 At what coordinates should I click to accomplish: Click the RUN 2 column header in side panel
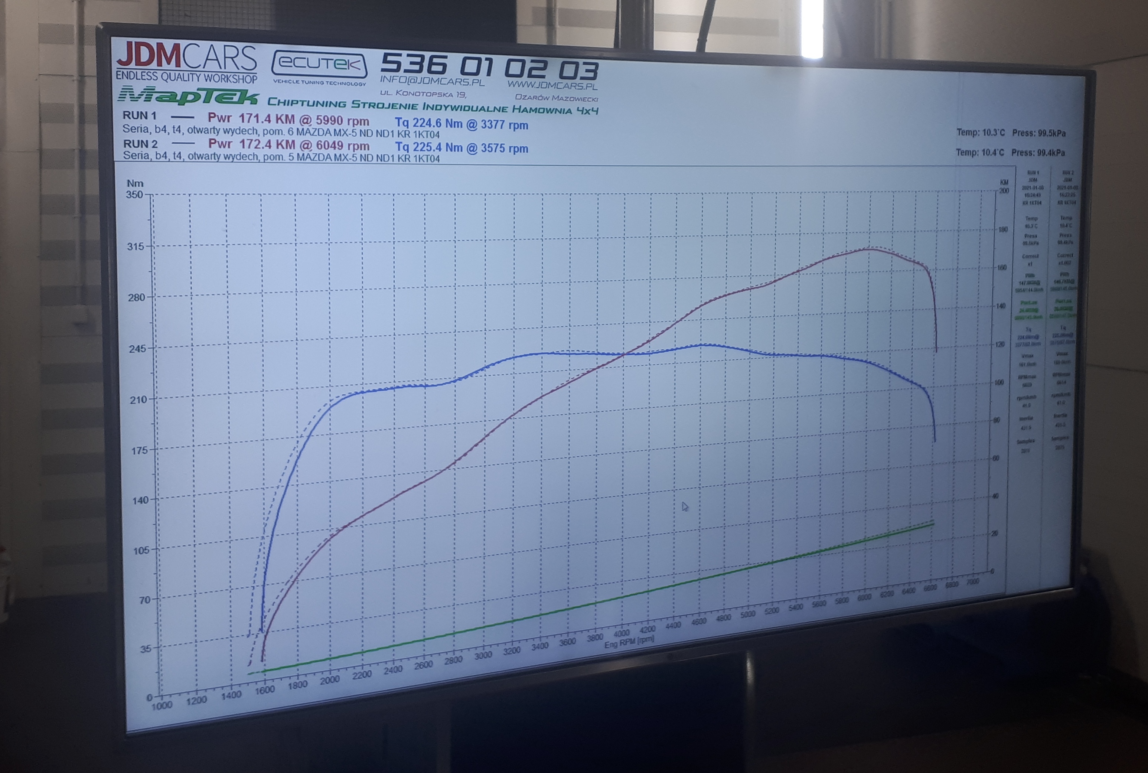(1068, 173)
